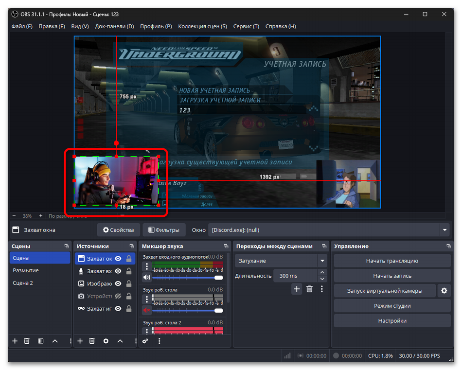Viewport: 462px width, 370px height.
Task: Undock the Сцены panel
Action: click(x=67, y=246)
